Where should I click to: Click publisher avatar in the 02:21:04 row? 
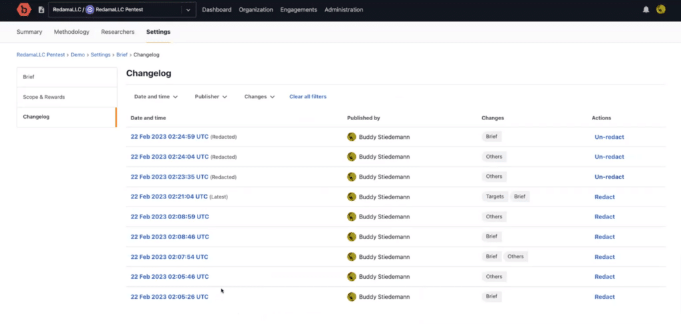click(352, 197)
